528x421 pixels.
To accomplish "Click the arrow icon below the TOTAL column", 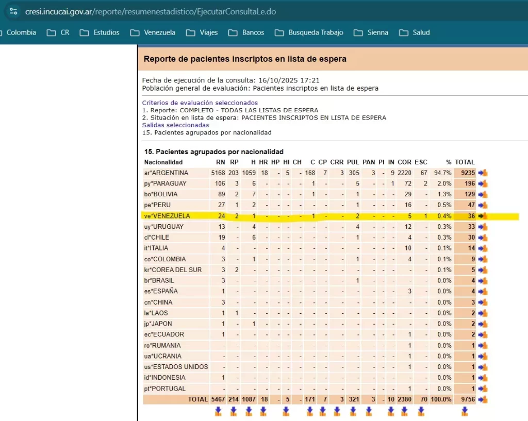I will point(465,411).
